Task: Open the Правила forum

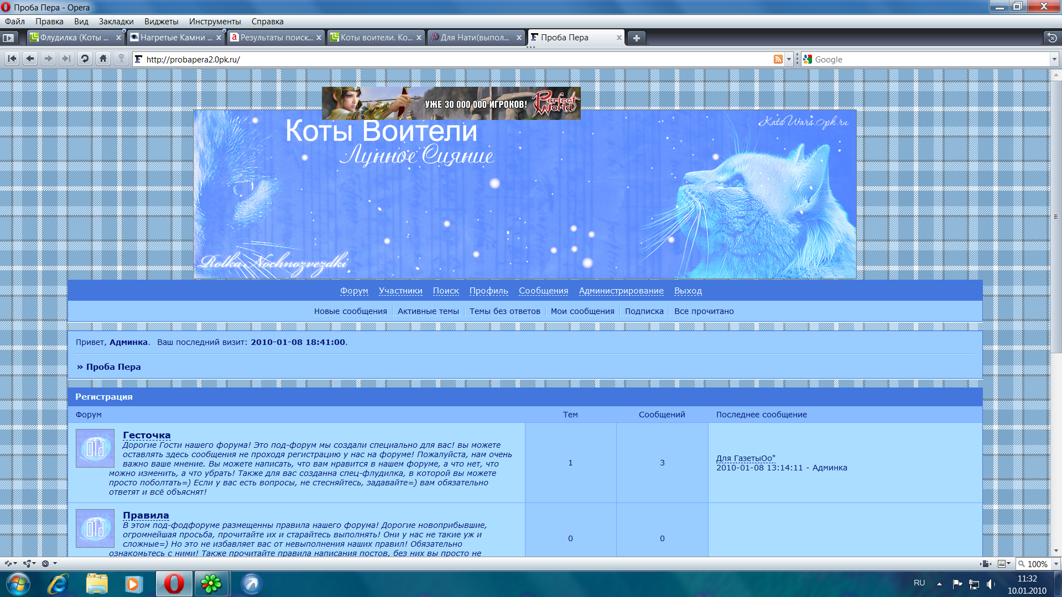Action: coord(146,516)
